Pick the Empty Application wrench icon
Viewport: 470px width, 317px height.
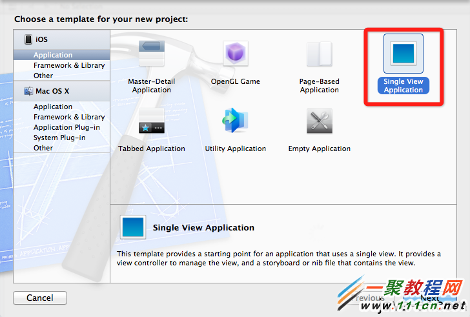(x=320, y=121)
